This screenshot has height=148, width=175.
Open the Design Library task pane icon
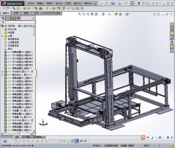pyautogui.click(x=172, y=29)
